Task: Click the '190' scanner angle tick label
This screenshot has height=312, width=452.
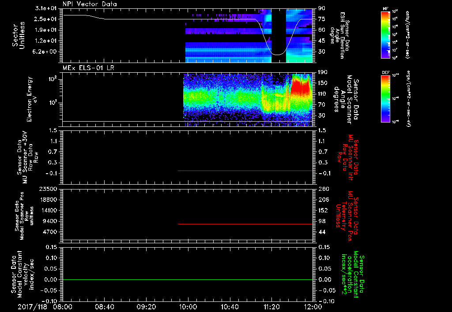Action: pos(322,72)
